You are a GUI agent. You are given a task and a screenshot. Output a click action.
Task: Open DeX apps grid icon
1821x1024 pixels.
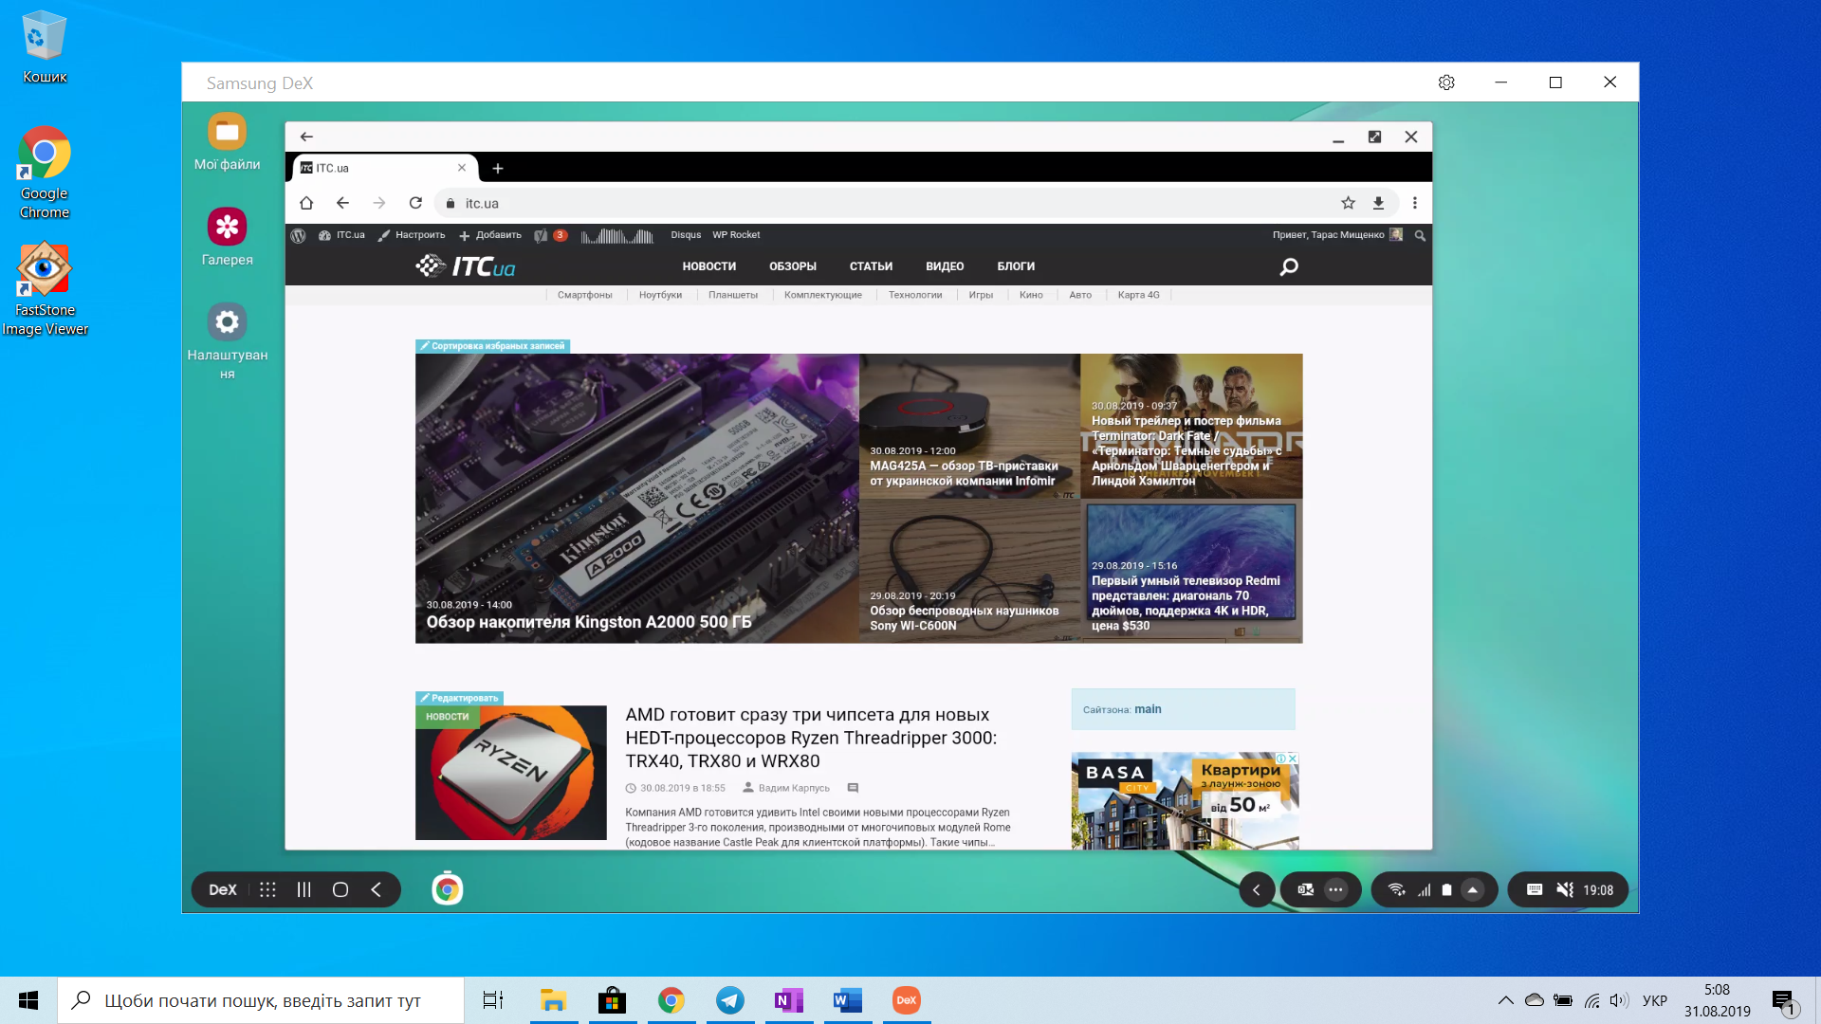point(267,889)
